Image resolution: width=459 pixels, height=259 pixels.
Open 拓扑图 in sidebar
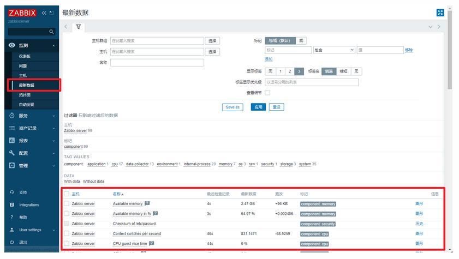(x=25, y=95)
